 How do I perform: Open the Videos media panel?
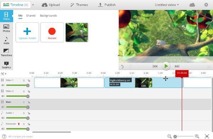pos(6,16)
